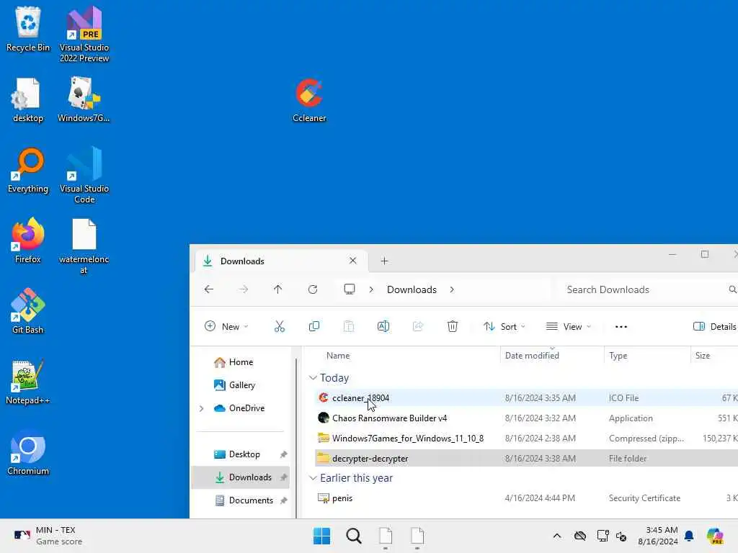738x553 pixels.
Task: Open the MIN - TEX game score widget
Action: pos(48,536)
